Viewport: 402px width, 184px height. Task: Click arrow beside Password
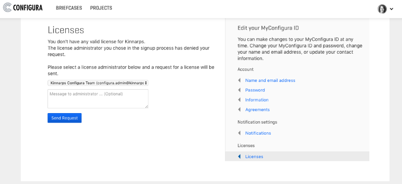coord(239,90)
